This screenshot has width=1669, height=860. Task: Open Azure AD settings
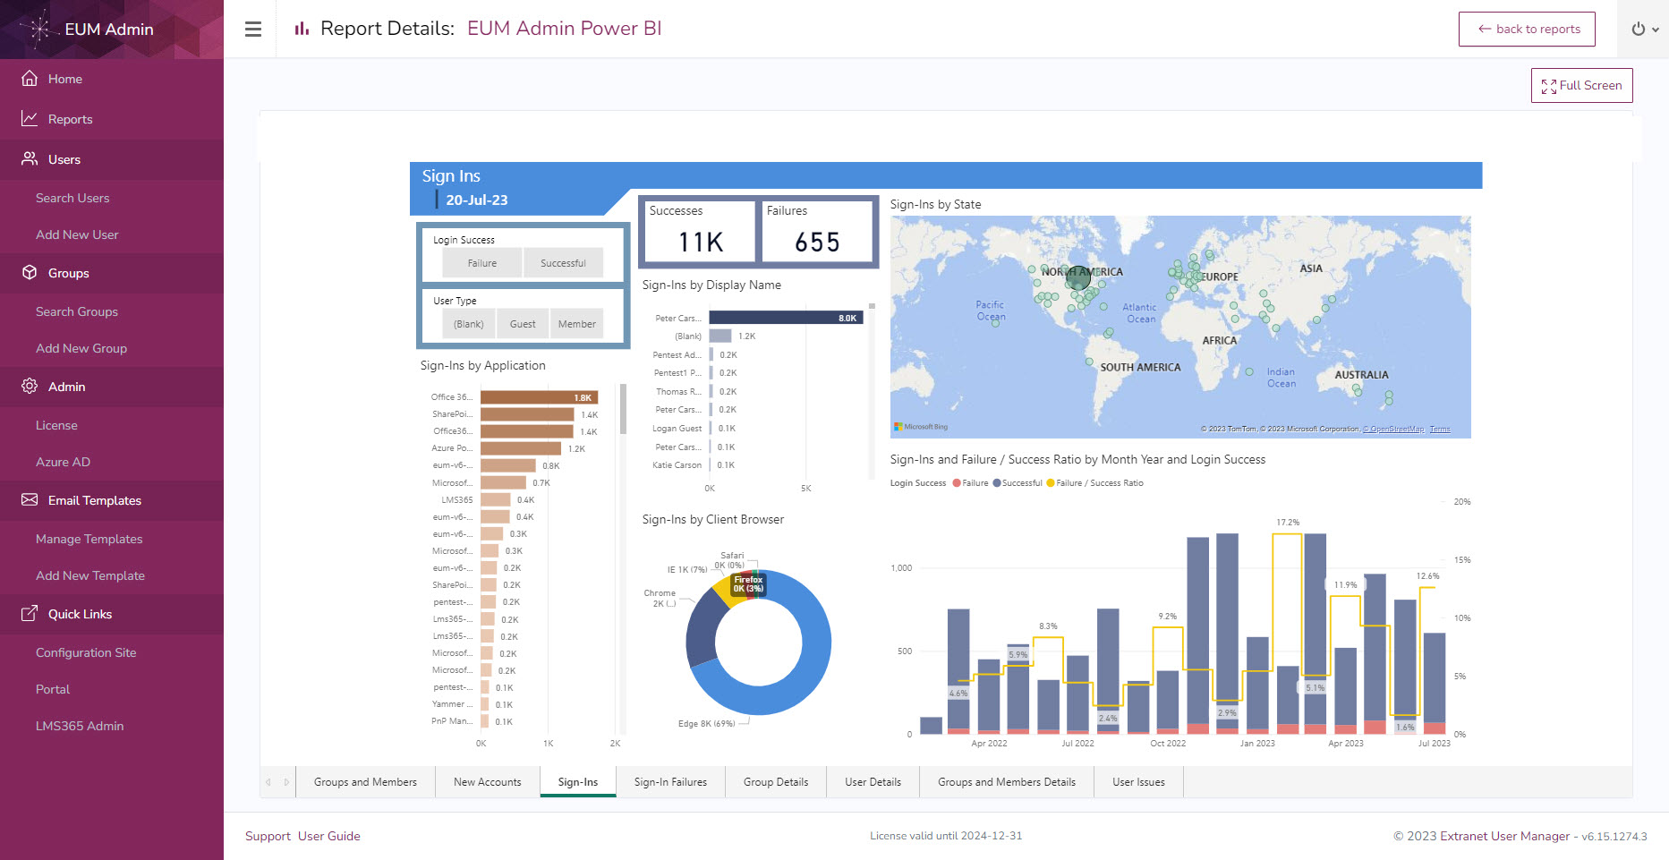(63, 462)
